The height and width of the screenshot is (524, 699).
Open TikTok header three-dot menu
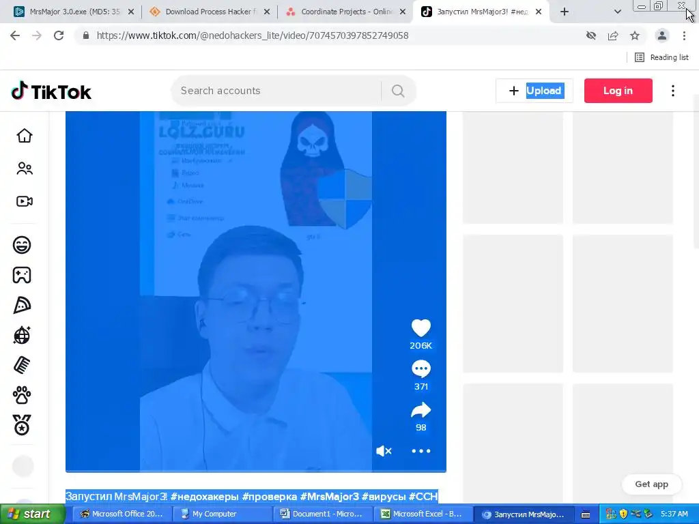click(673, 91)
